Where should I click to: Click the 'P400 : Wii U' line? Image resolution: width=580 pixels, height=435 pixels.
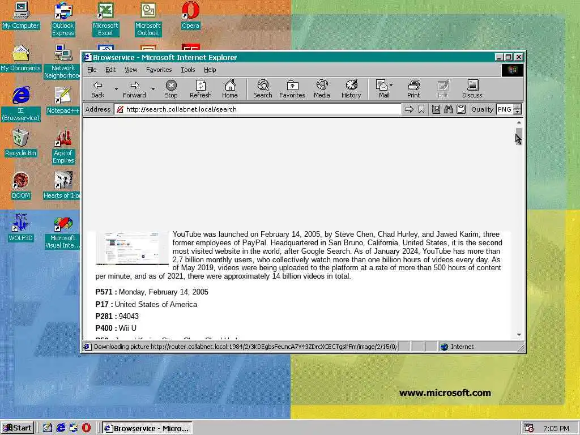click(116, 328)
